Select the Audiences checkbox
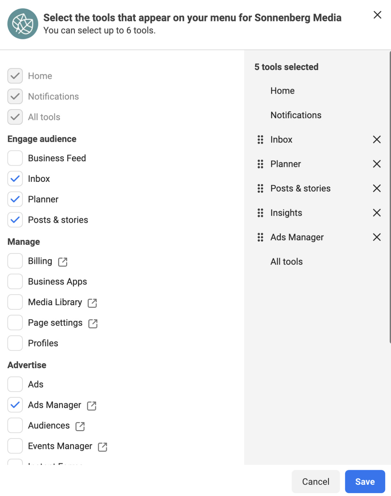This screenshot has height=496, width=391. coord(15,426)
